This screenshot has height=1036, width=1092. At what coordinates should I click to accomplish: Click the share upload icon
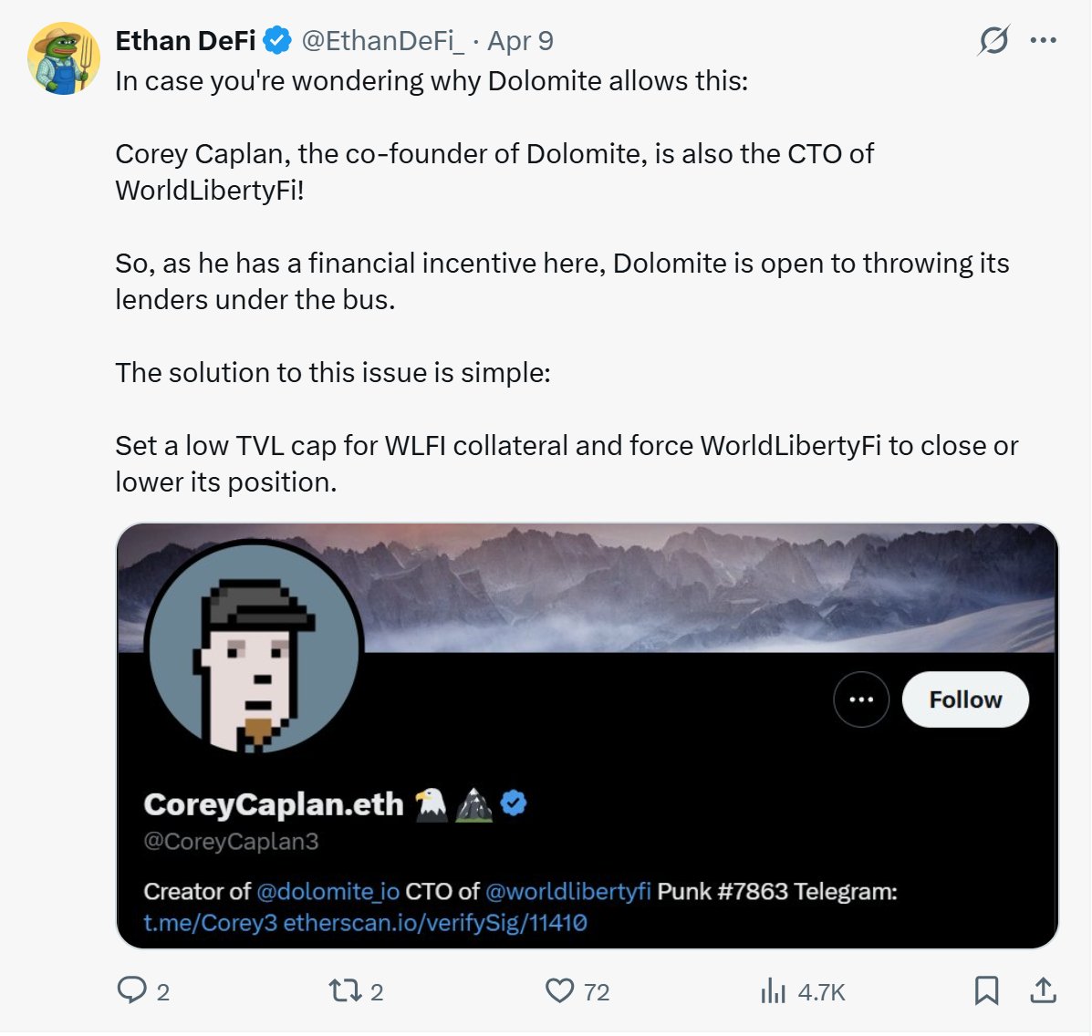click(x=1043, y=990)
